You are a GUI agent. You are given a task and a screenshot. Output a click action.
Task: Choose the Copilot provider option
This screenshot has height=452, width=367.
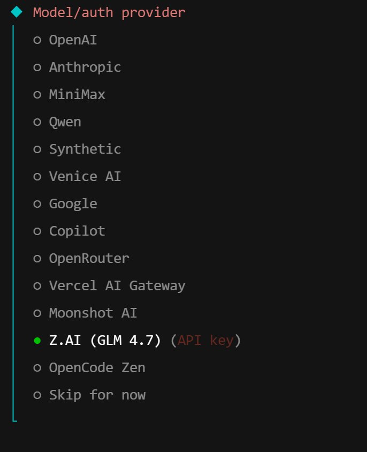77,231
